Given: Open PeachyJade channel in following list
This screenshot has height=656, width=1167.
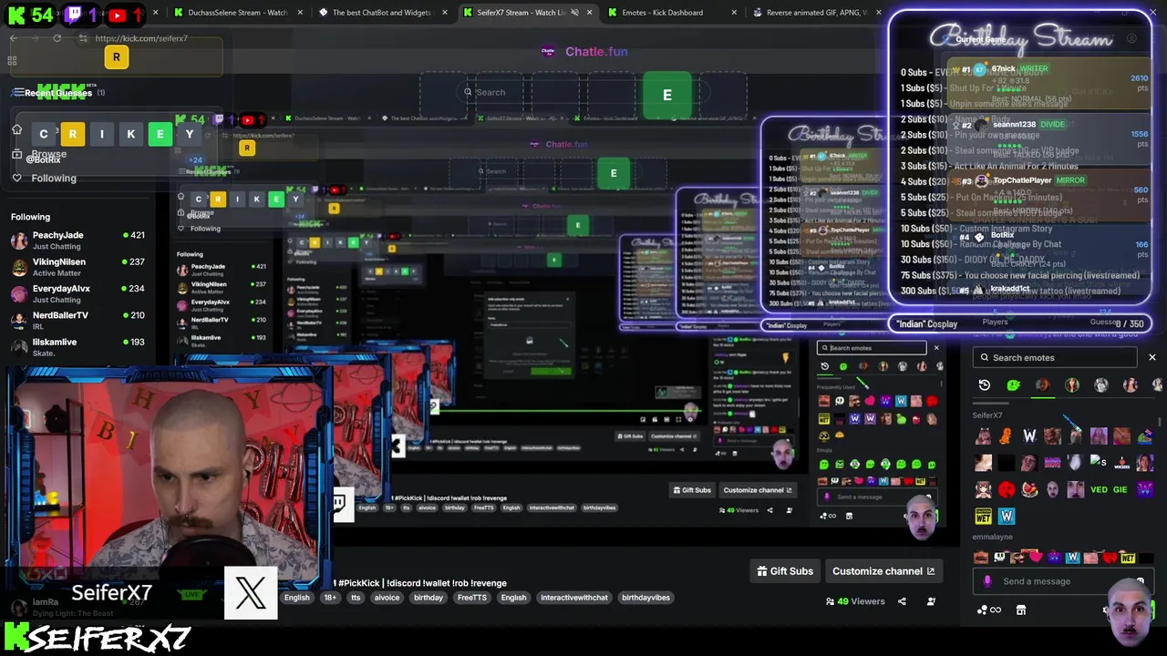Looking at the screenshot, I should [77, 241].
